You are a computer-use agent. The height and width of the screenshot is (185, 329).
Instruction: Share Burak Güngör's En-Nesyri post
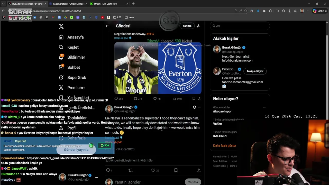tap(199, 170)
